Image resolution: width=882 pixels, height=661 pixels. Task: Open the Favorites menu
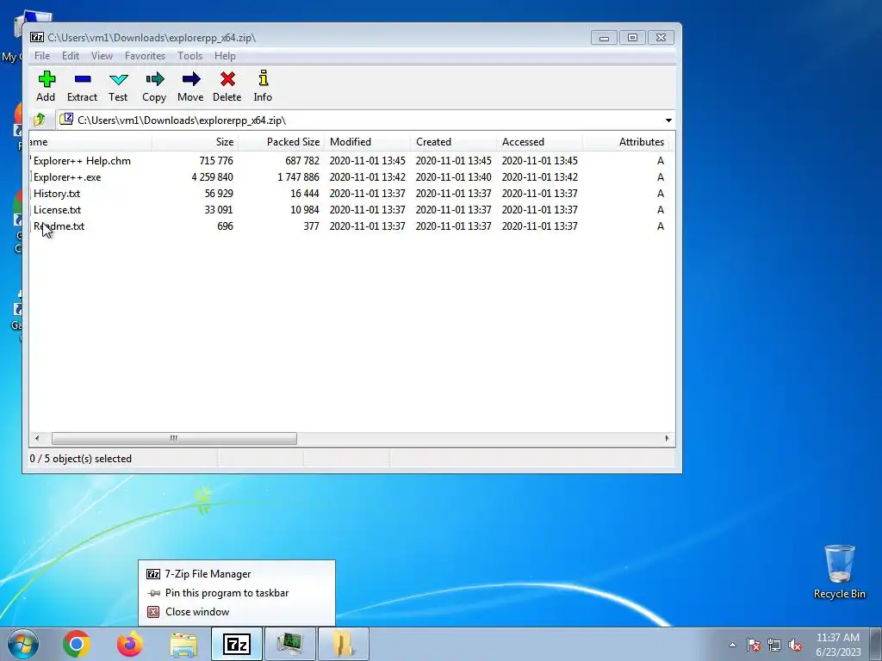145,56
